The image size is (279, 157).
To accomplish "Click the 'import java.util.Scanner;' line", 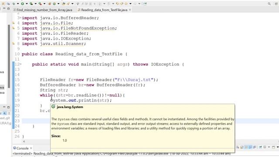I will click(x=54, y=44).
